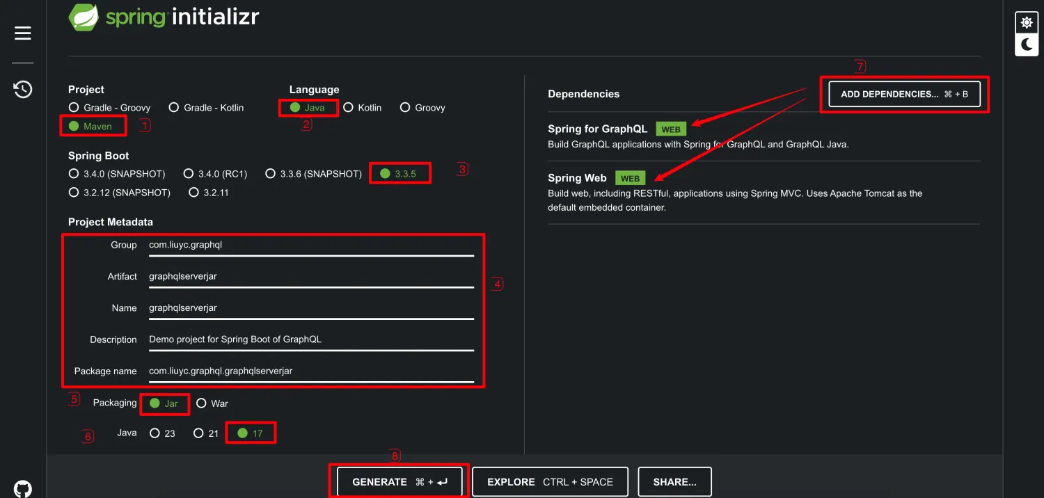
Task: Select Gradle - Groovy project
Action: (x=109, y=108)
